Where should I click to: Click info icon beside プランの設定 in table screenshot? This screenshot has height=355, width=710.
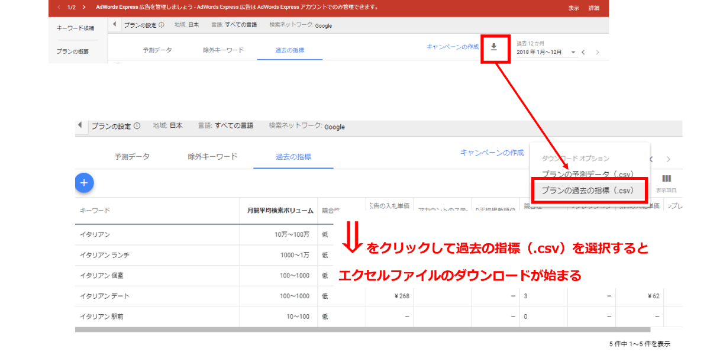tap(137, 126)
